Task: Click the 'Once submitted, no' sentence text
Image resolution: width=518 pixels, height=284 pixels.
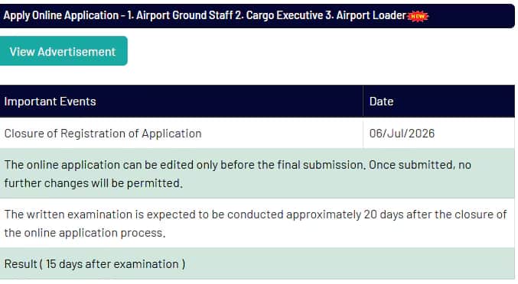Action: pyautogui.click(x=420, y=164)
